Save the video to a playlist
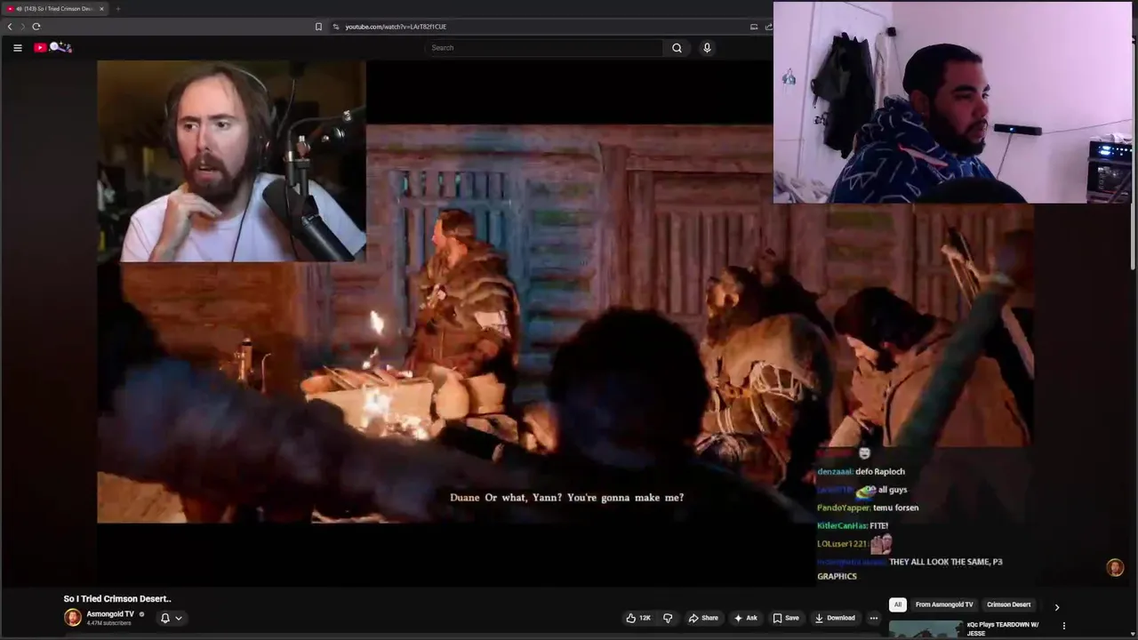Viewport: 1138px width, 640px height. (x=786, y=618)
